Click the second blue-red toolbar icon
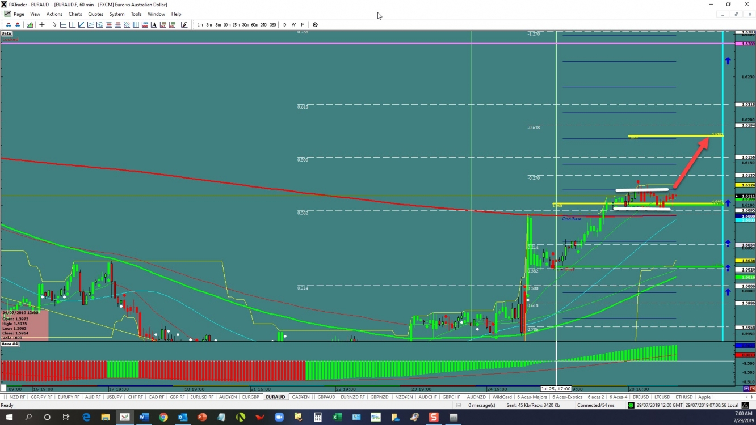Image resolution: width=756 pixels, height=425 pixels. coord(18,25)
